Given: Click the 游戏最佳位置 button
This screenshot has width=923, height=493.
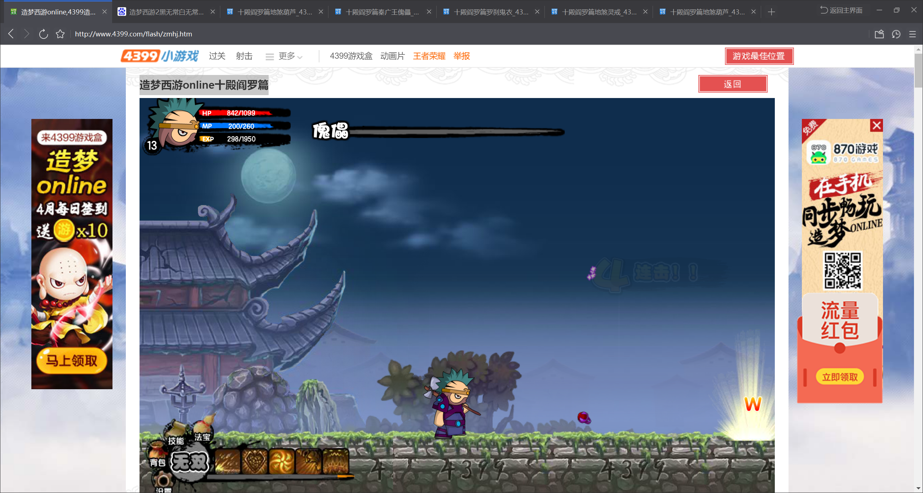Looking at the screenshot, I should click(x=759, y=56).
